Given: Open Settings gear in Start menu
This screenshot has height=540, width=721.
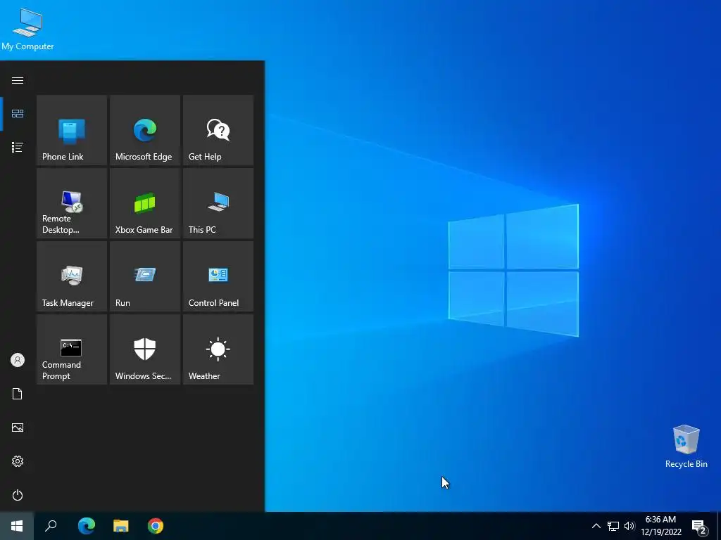Looking at the screenshot, I should click(18, 461).
